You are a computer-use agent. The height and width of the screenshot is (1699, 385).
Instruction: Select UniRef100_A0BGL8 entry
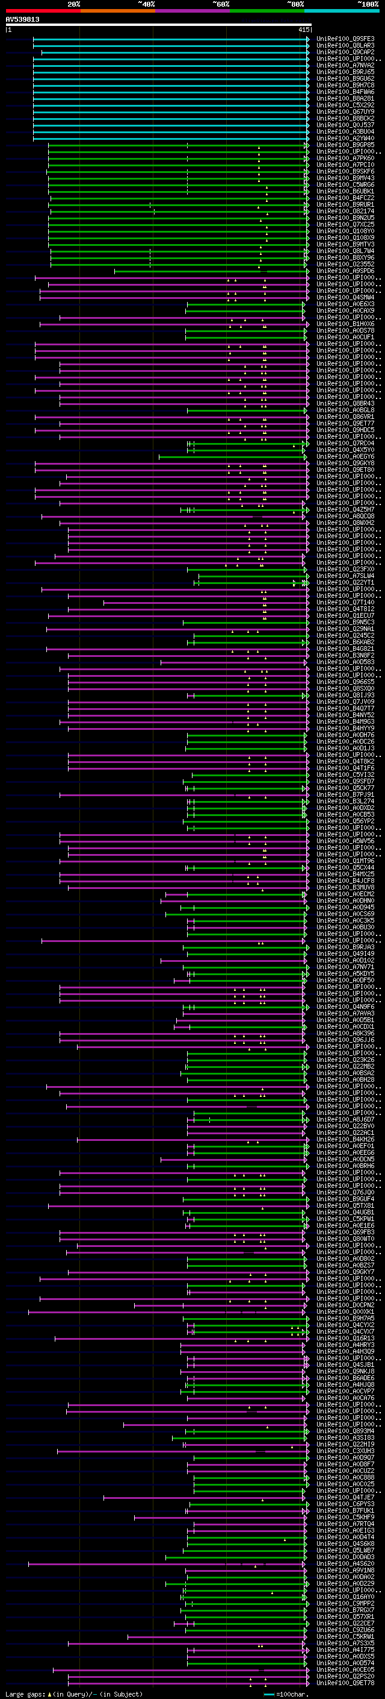coord(345,410)
